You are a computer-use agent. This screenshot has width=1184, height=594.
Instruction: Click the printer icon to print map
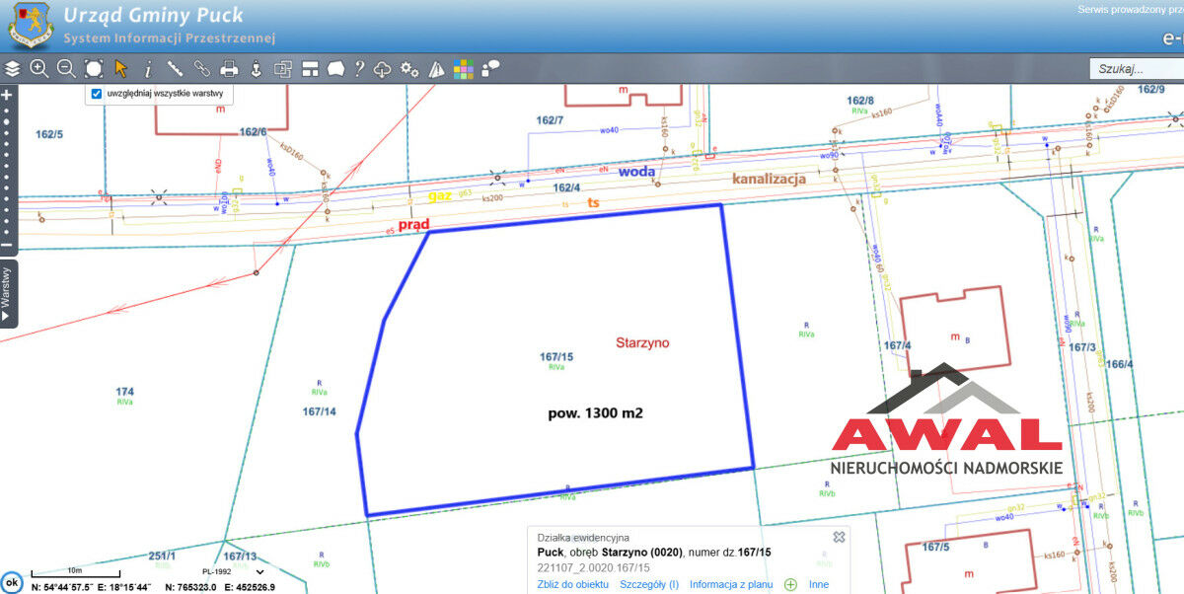[x=229, y=68]
